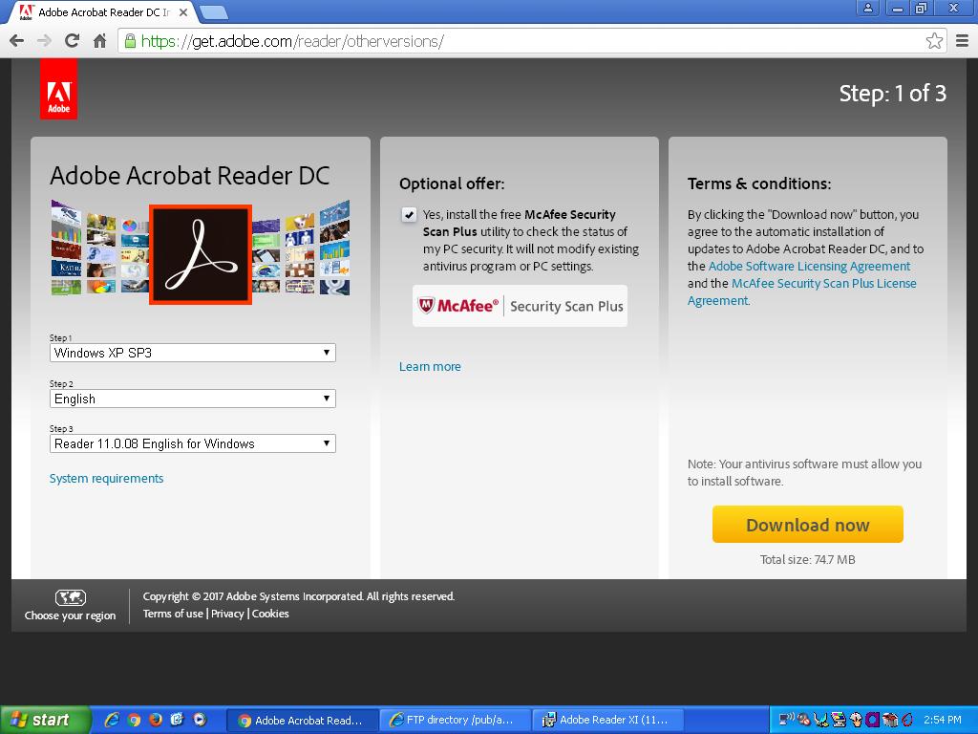The height and width of the screenshot is (734, 978).
Task: Open the Chrome hamburger menu
Action: [x=963, y=41]
